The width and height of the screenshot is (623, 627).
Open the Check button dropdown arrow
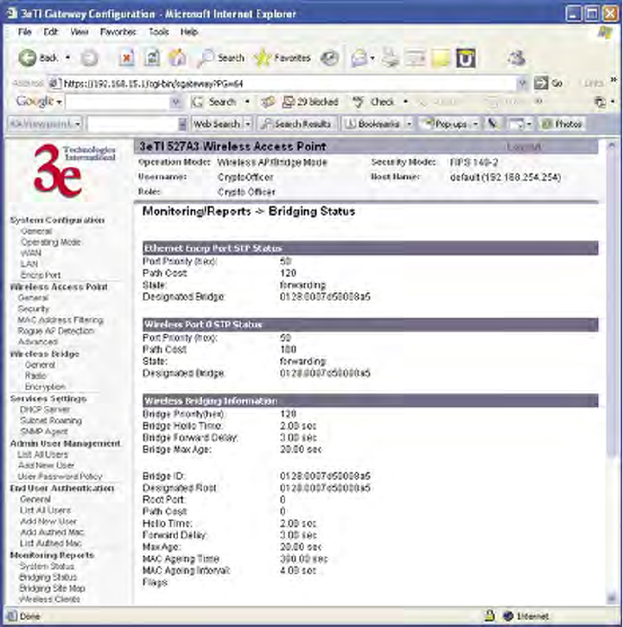[x=405, y=102]
